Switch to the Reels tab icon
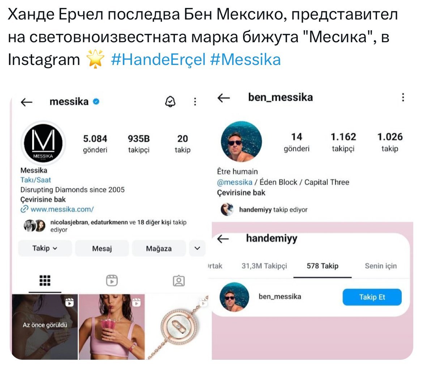423x367 pixels. pos(112,280)
